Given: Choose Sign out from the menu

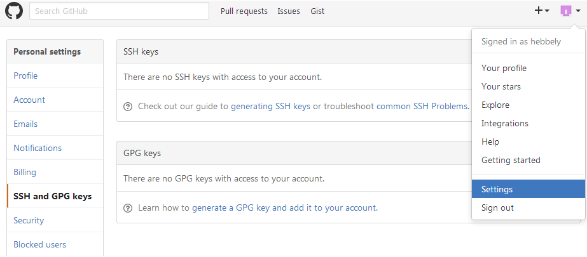Looking at the screenshot, I should coord(497,208).
